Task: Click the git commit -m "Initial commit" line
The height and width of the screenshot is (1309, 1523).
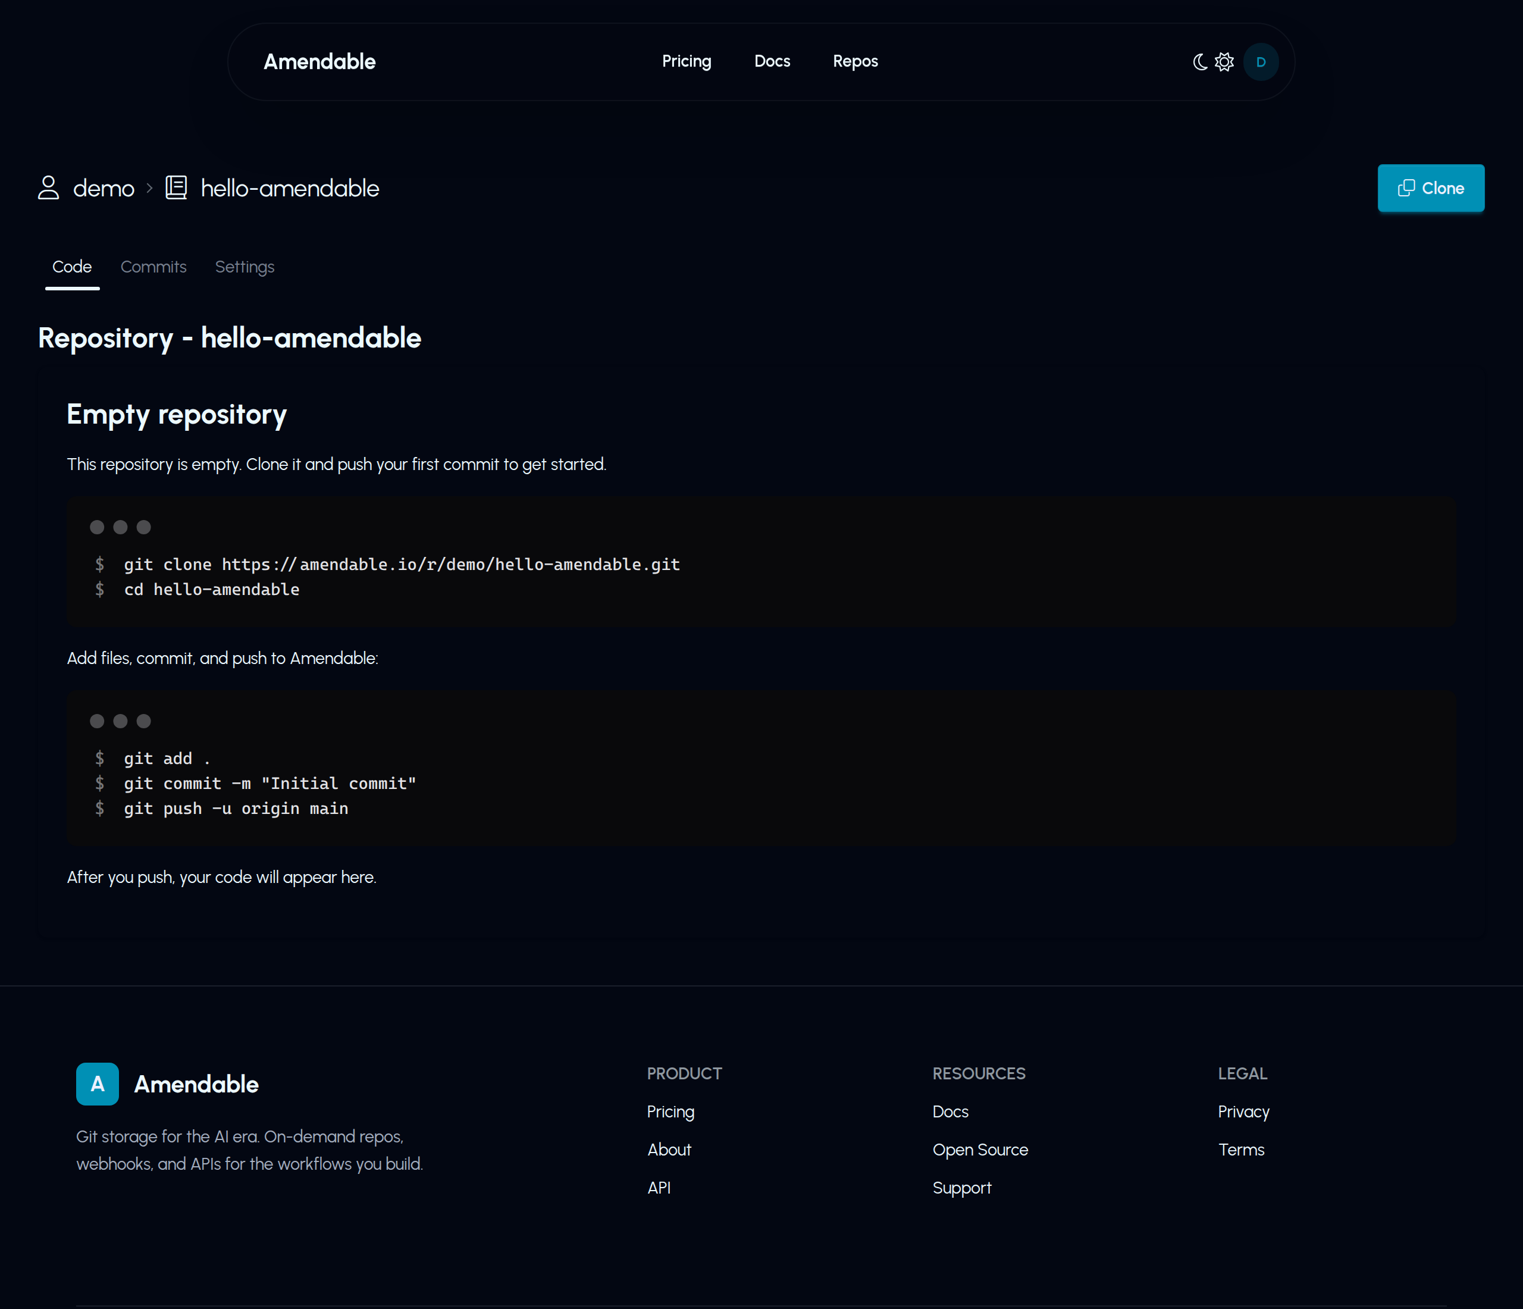Action: point(269,784)
